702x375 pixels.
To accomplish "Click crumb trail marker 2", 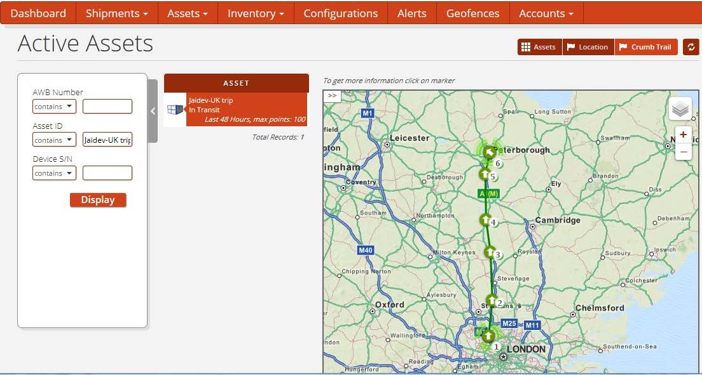I will point(492,300).
